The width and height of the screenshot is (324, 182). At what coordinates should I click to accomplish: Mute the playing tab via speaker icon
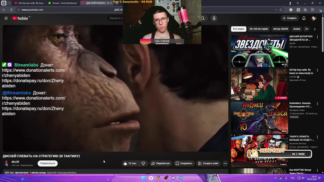click(x=108, y=3)
